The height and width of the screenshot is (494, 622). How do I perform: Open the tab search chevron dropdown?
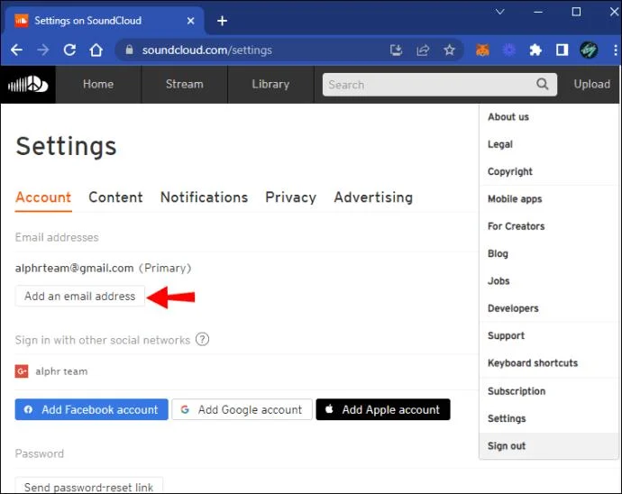click(x=499, y=12)
